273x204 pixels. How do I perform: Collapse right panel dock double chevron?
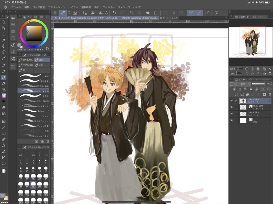coord(271,12)
